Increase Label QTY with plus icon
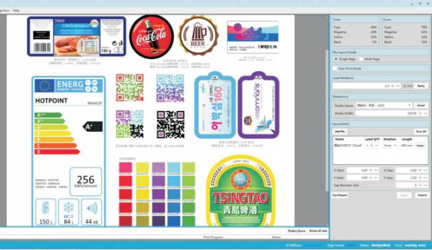The width and height of the screenshot is (432, 250). 372,145
